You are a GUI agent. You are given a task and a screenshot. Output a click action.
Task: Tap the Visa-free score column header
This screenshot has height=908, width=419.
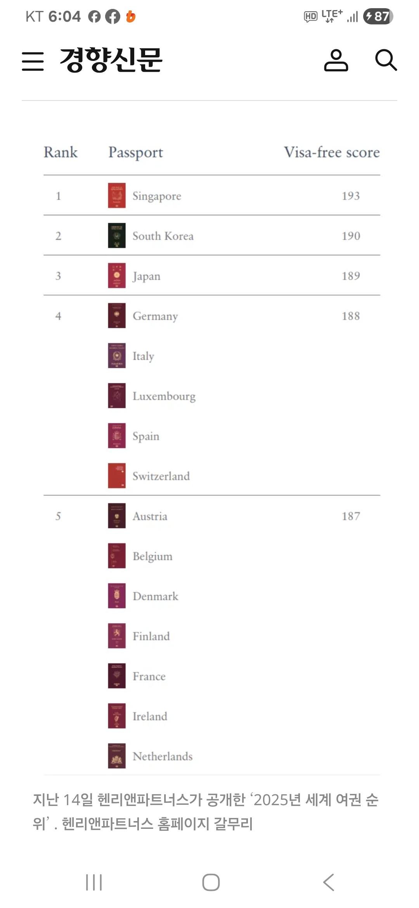332,152
